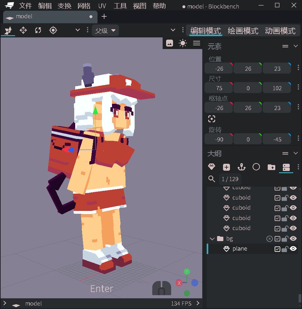
Task: Click the X axis on the navigation gizmo
Action: pyautogui.click(x=179, y=283)
